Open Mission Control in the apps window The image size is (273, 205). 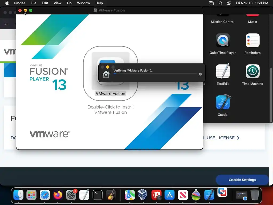click(223, 22)
